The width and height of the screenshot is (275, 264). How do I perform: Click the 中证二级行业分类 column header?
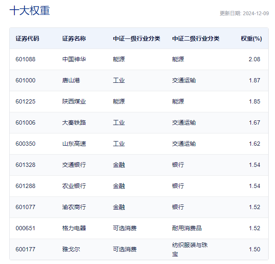coord(196,38)
